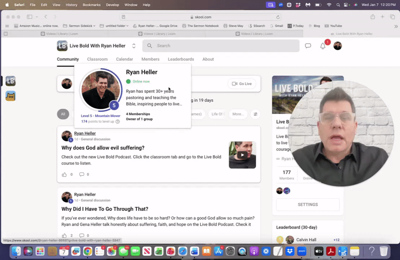Click Ryan Heller link on evil suffering post
400x260 pixels.
pos(85,133)
